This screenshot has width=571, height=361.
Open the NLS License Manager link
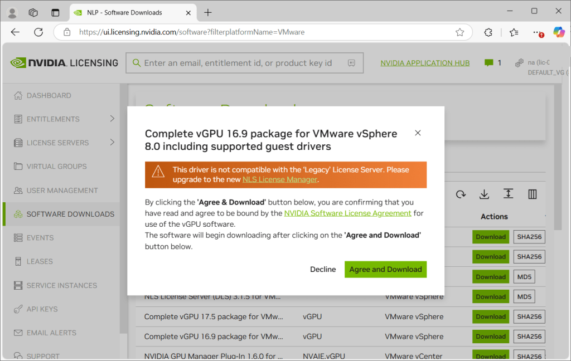[280, 179]
